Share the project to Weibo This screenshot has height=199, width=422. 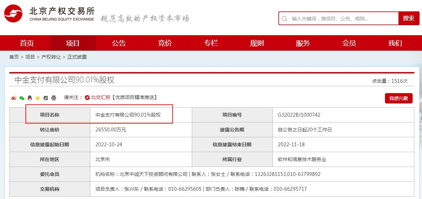(x=14, y=98)
